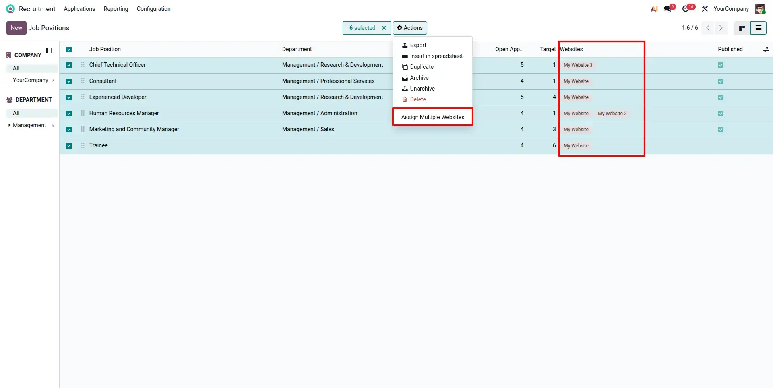The width and height of the screenshot is (773, 389).
Task: Click the 1-6 / 6 pager counter
Action: click(x=690, y=28)
